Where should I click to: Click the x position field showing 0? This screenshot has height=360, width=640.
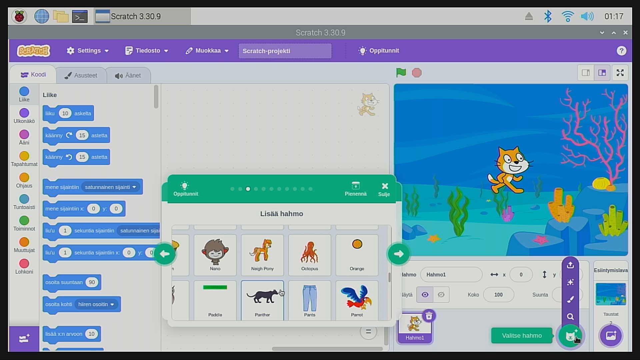click(521, 275)
